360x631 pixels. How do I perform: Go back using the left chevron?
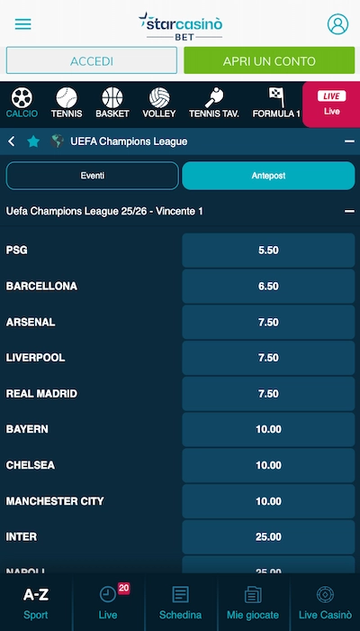click(x=11, y=142)
